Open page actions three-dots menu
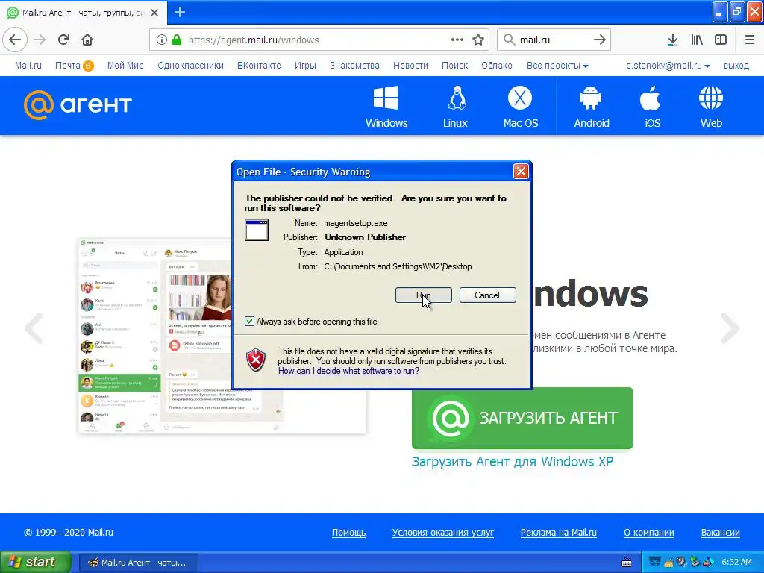Viewport: 764px width, 573px height. (457, 40)
